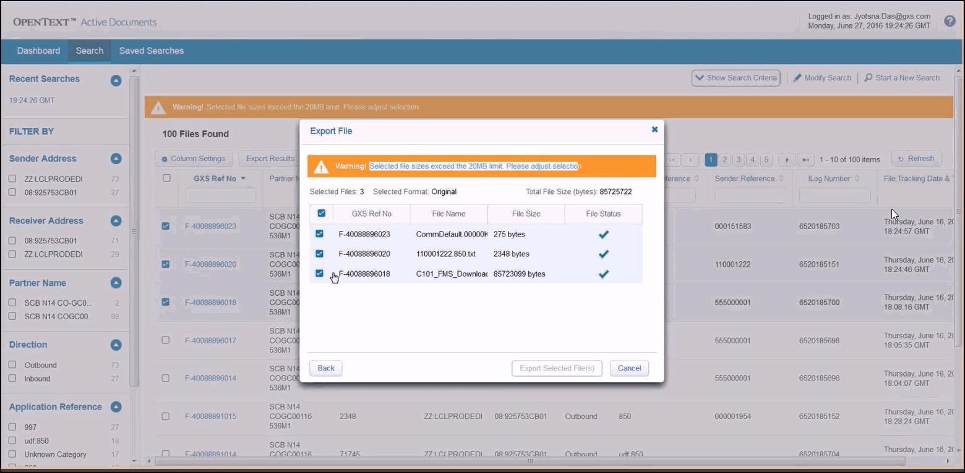The height and width of the screenshot is (473, 965).
Task: Jump to last page in pagination
Action: (x=805, y=160)
